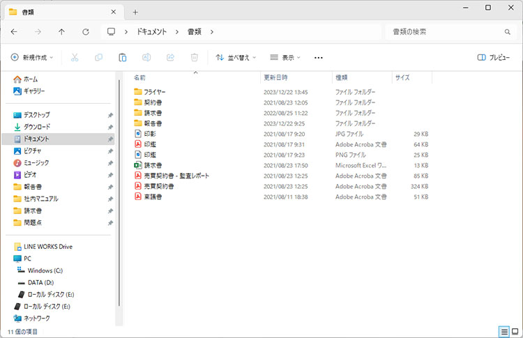Click the Refresh icon in navigation bar
This screenshot has width=523, height=338.
pos(86,32)
